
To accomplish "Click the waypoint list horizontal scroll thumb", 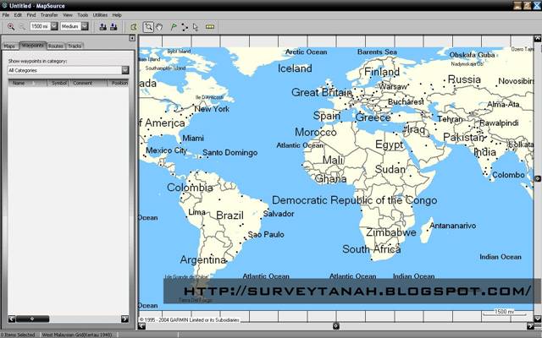I will click(32, 319).
